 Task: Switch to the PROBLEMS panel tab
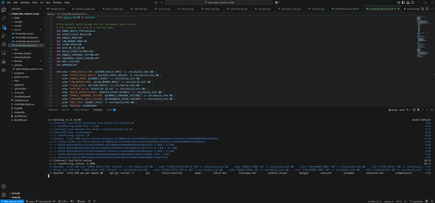tap(52, 110)
